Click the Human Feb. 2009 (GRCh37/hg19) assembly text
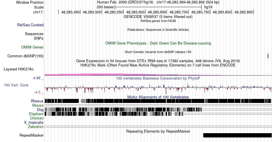Screen dimensions: 272x142 coord(125,2)
